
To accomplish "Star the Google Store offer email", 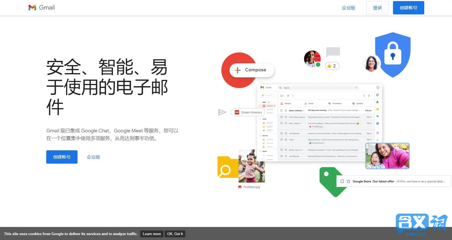I will click(x=348, y=181).
